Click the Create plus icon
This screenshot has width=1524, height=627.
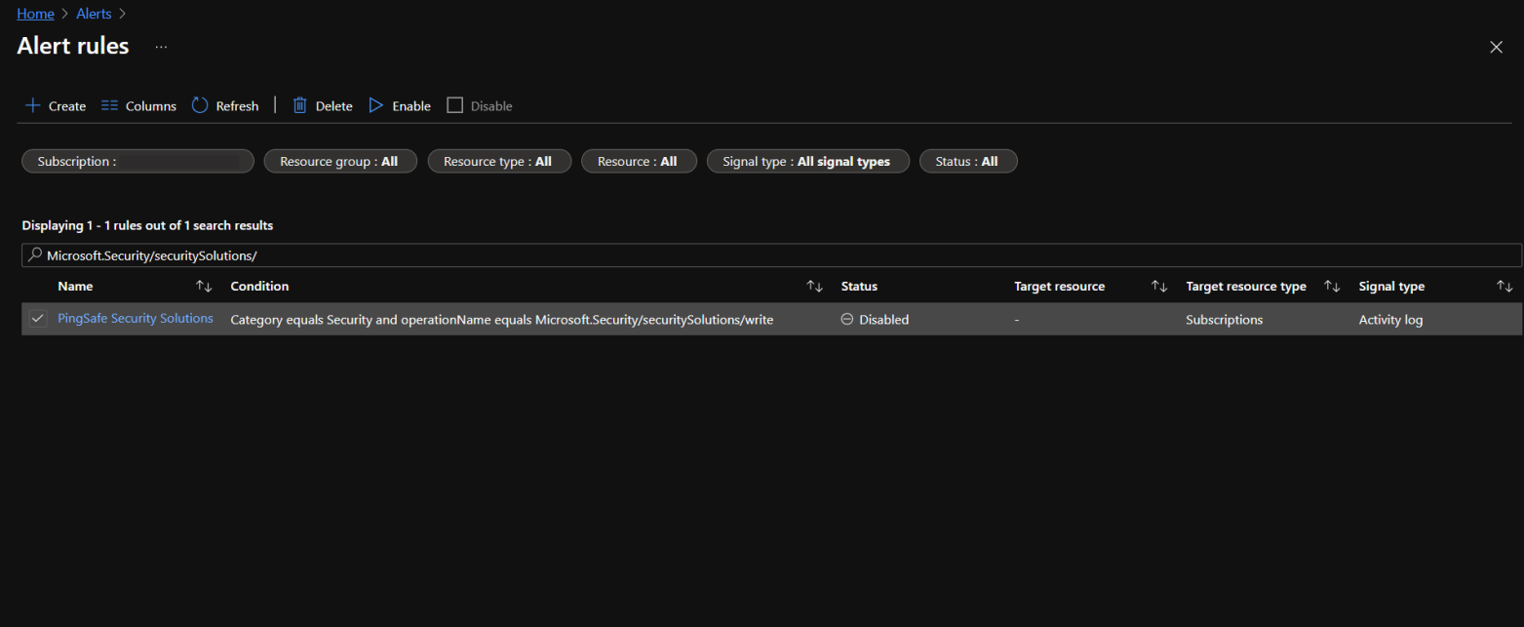coord(32,105)
